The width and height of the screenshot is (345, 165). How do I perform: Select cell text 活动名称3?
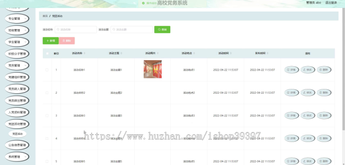79,115
